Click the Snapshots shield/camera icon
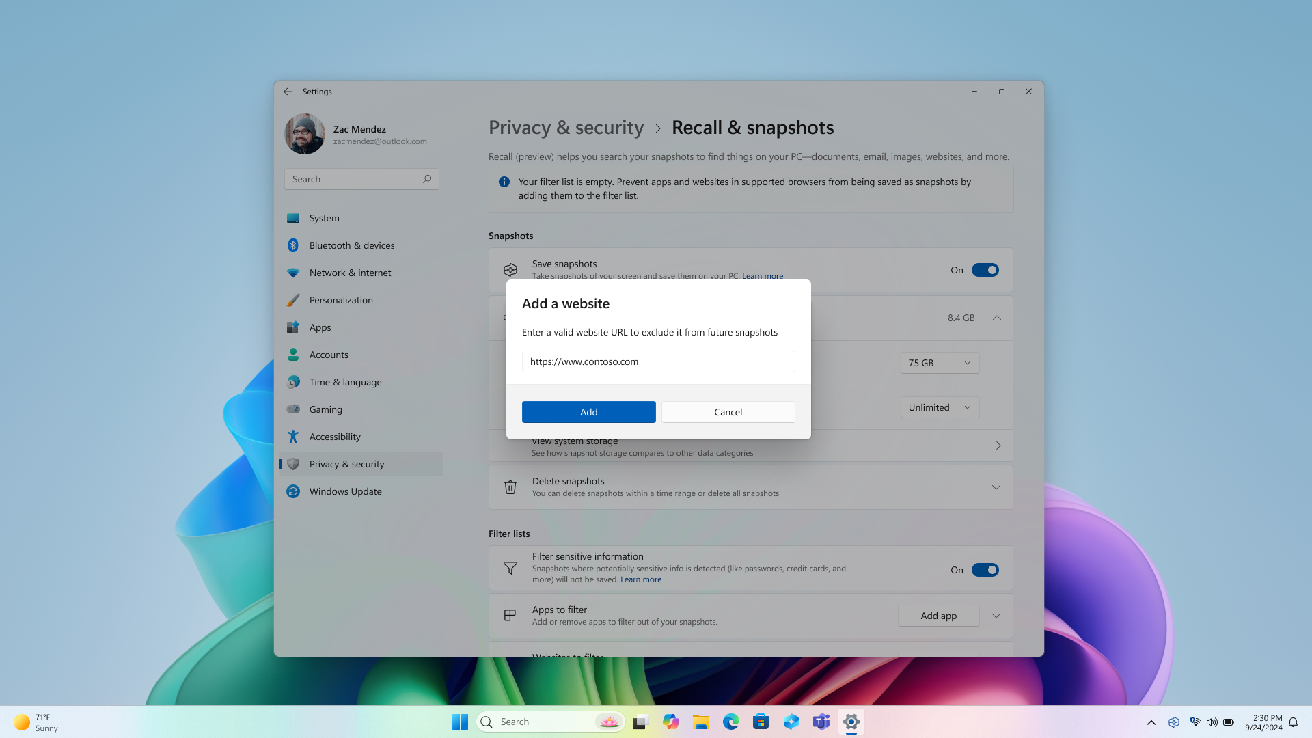Screen dimensions: 1312x738 coord(509,269)
